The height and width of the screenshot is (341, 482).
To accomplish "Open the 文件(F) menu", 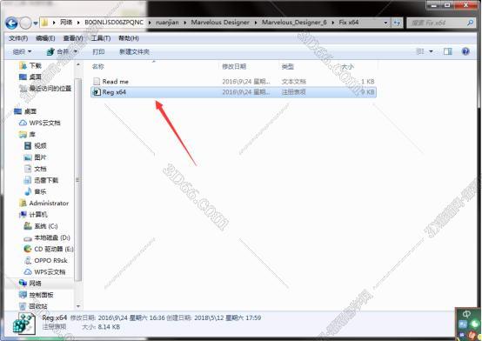I will [x=18, y=38].
